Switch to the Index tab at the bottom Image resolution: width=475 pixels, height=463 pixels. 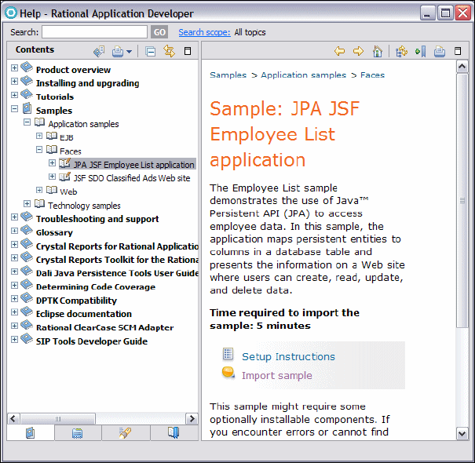(x=78, y=432)
